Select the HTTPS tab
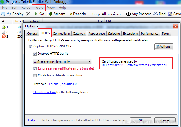The height and width of the screenshot is (127, 181). click(45, 33)
